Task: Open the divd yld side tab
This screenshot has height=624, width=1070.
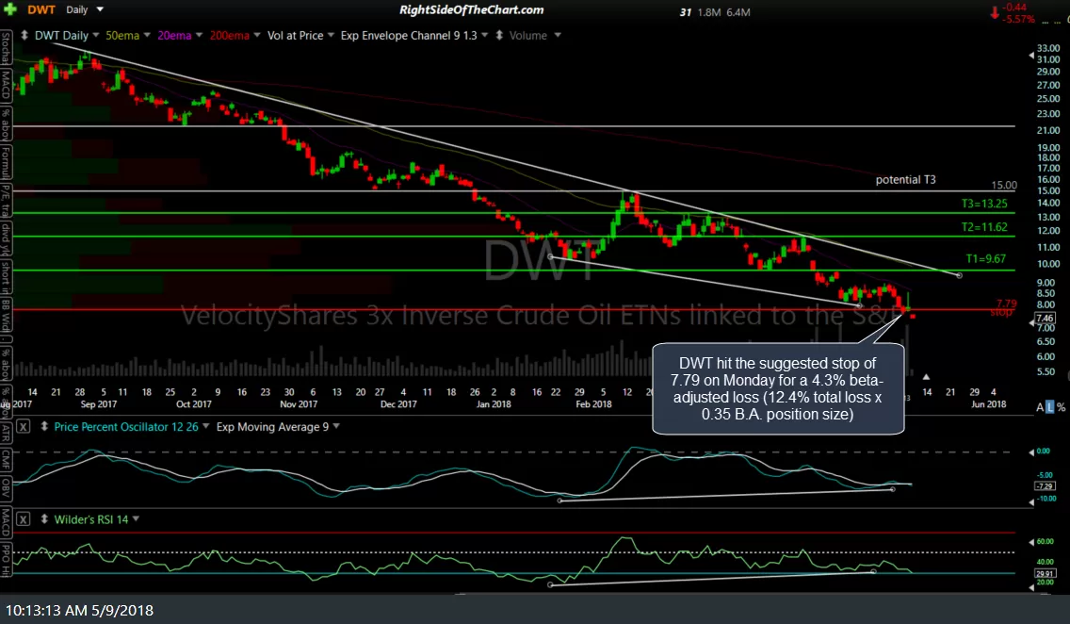Action: tap(6, 240)
